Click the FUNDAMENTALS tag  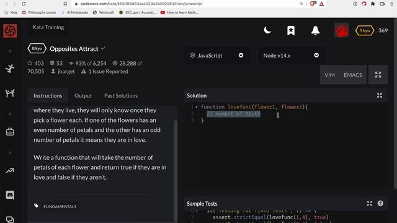click(60, 206)
